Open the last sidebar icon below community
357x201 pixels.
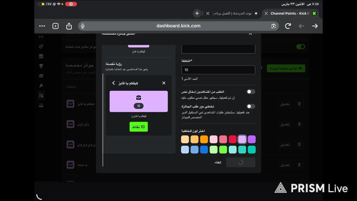41,105
